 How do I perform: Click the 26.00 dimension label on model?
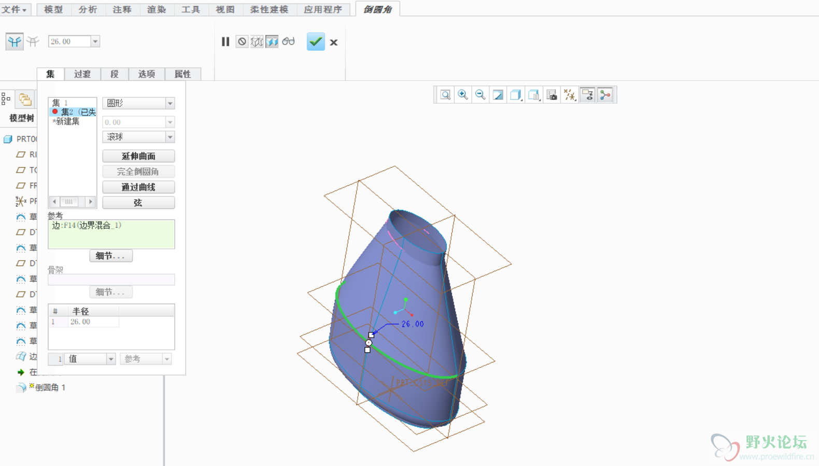pyautogui.click(x=413, y=324)
